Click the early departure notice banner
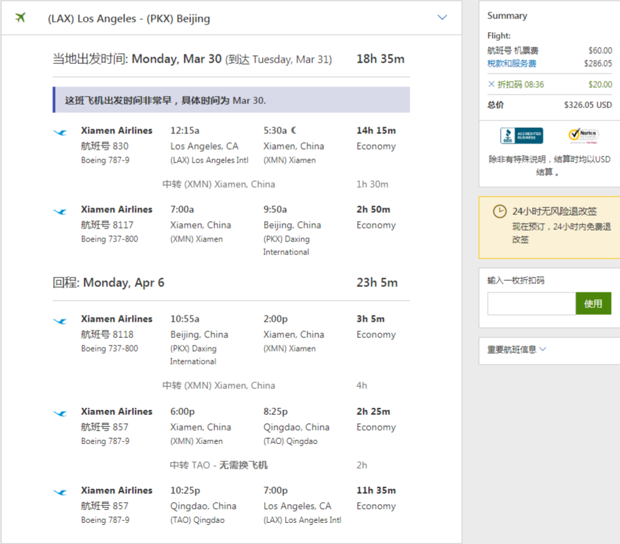The width and height of the screenshot is (620, 544). pyautogui.click(x=231, y=100)
